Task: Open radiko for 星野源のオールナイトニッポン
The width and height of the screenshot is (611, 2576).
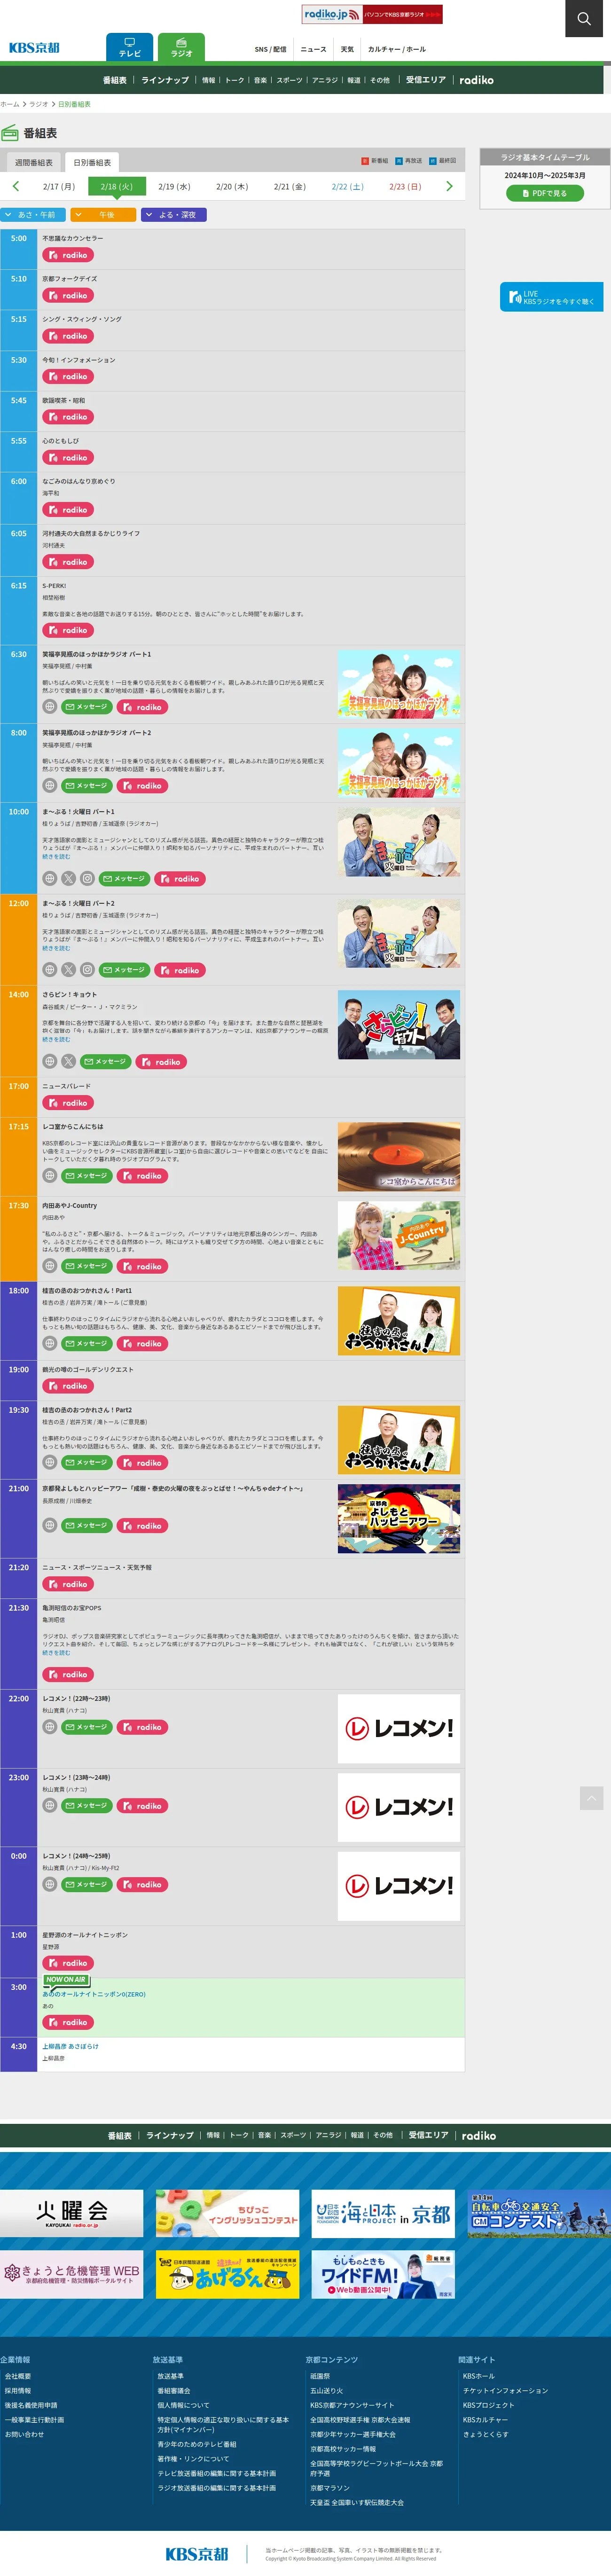Action: click(x=68, y=1963)
